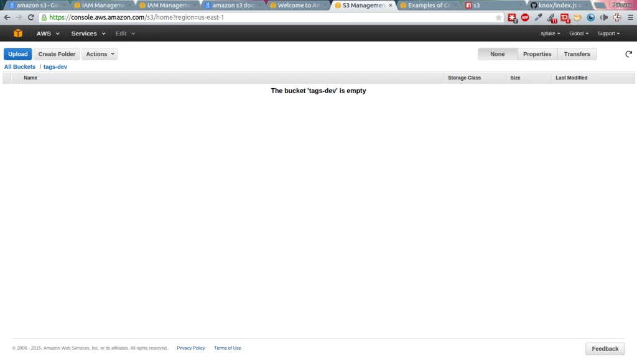The height and width of the screenshot is (359, 637).
Task: Click the browser forward arrow
Action: 19,17
